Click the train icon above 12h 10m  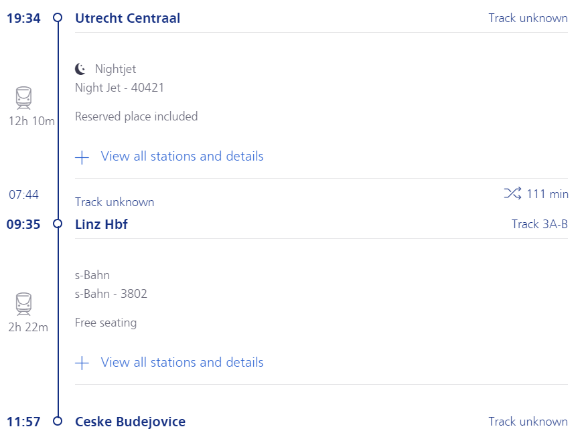(23, 98)
